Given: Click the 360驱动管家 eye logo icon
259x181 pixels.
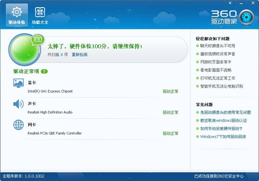Looking at the screenshot, I should click(246, 18).
